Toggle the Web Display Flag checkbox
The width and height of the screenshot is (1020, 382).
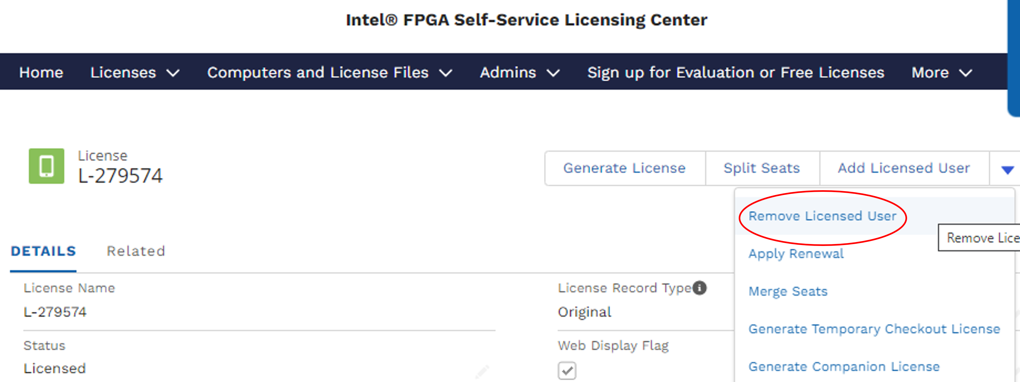(567, 371)
